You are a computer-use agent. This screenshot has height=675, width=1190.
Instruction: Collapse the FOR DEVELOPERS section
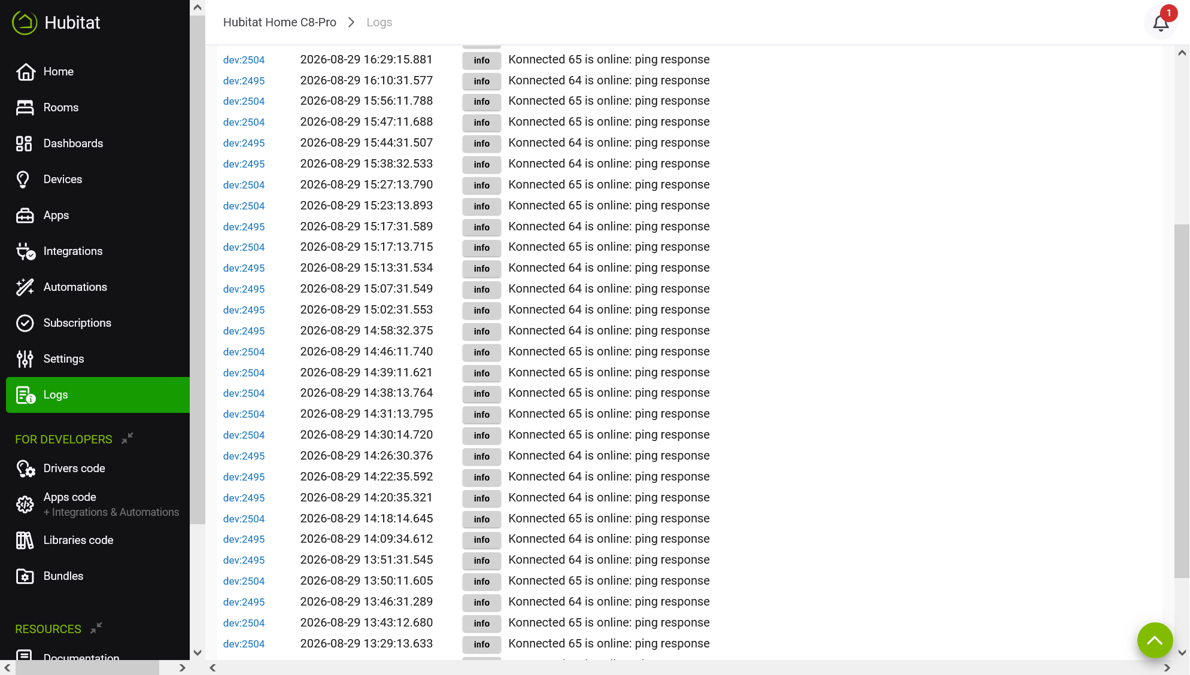pyautogui.click(x=127, y=439)
